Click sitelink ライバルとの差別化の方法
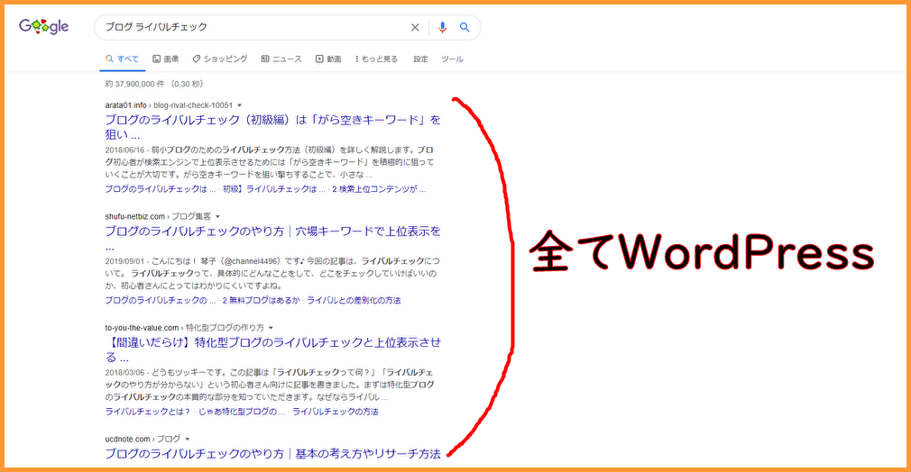The width and height of the screenshot is (911, 472). click(354, 301)
